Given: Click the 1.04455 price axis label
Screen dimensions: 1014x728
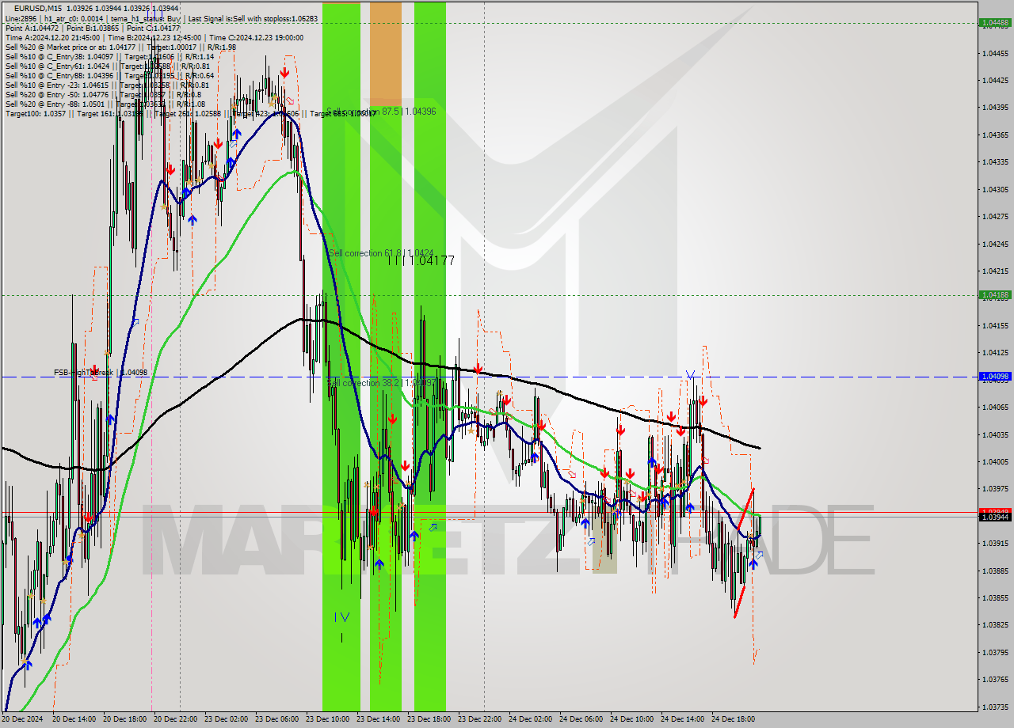Looking at the screenshot, I should point(995,53).
